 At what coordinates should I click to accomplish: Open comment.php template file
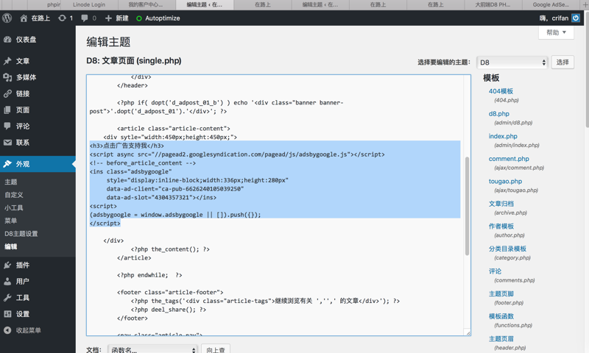(x=509, y=159)
